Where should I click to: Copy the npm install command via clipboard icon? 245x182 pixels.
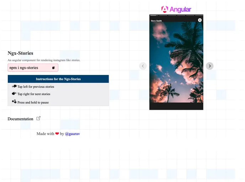(53, 68)
